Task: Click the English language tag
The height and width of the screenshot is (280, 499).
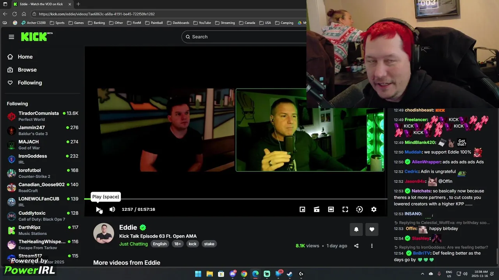Action: pyautogui.click(x=159, y=244)
